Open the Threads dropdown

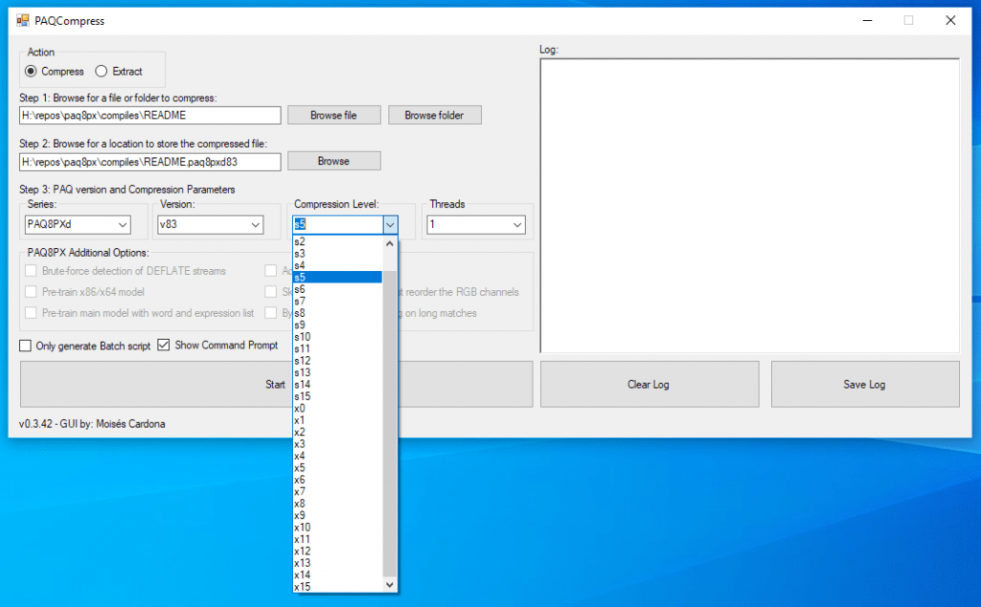click(x=476, y=224)
